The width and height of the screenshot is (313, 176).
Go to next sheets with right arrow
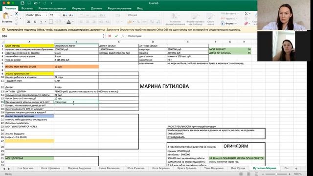(9, 169)
